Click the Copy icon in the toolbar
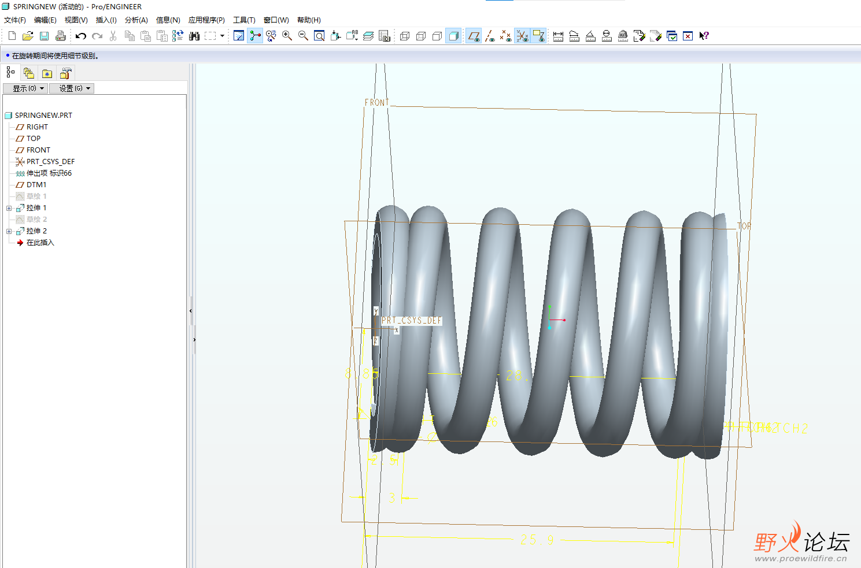Viewport: 861px width, 568px height. pyautogui.click(x=130, y=36)
